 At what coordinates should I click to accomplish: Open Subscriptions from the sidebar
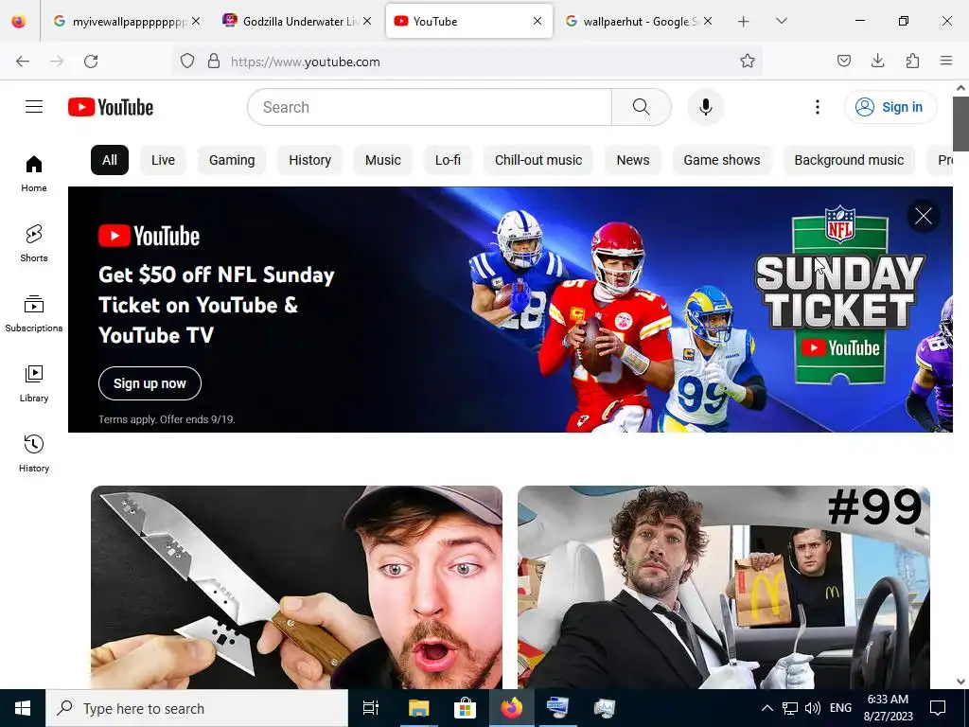[34, 314]
